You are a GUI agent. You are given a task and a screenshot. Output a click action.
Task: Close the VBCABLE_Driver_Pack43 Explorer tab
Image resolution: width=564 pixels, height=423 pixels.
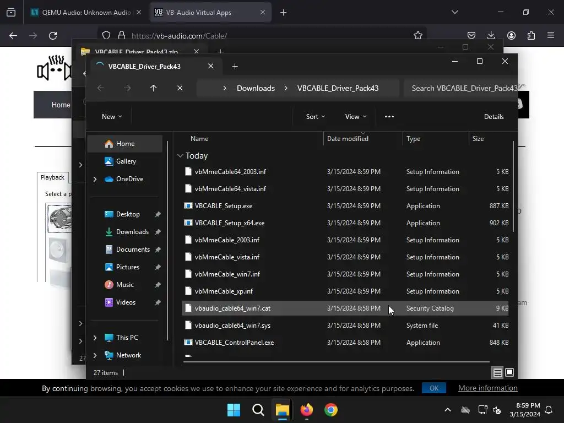click(x=211, y=66)
